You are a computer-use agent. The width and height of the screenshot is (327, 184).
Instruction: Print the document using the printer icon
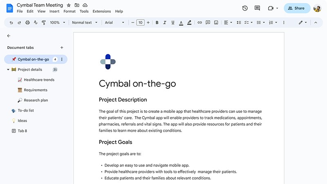coord(27,22)
